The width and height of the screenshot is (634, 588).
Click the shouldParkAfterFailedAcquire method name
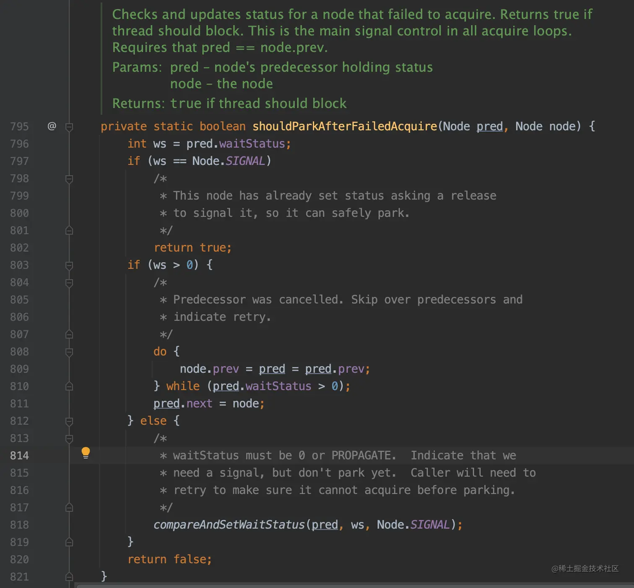coord(344,127)
